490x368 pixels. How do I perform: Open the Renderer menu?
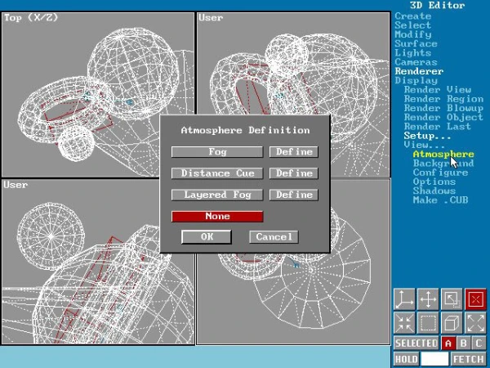(419, 71)
